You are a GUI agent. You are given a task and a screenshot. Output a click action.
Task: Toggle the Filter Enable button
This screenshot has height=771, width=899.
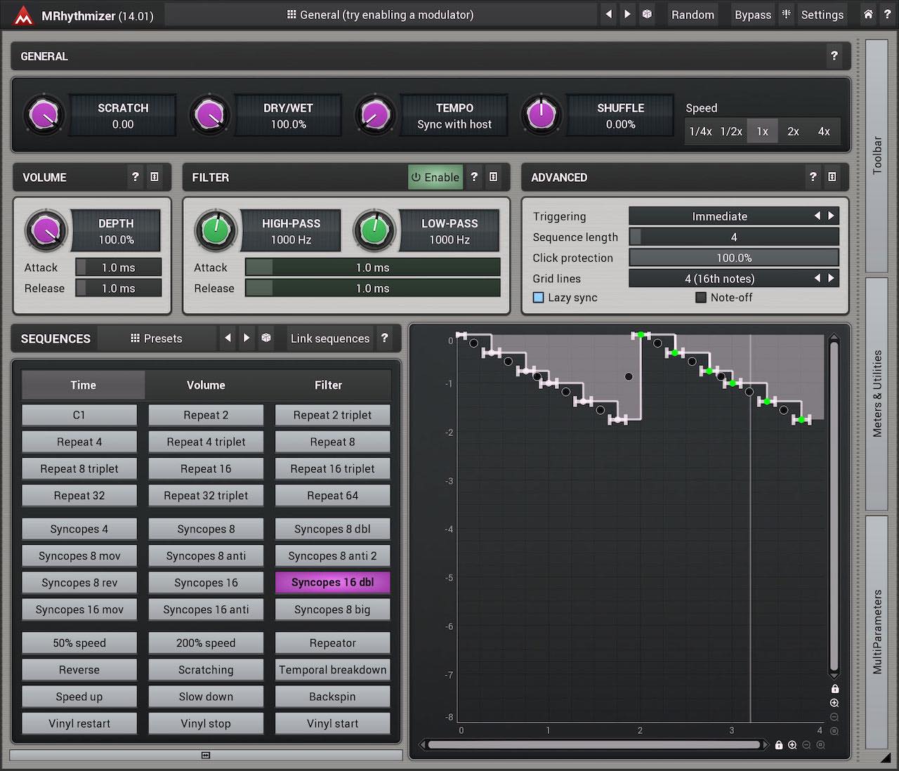(x=435, y=178)
